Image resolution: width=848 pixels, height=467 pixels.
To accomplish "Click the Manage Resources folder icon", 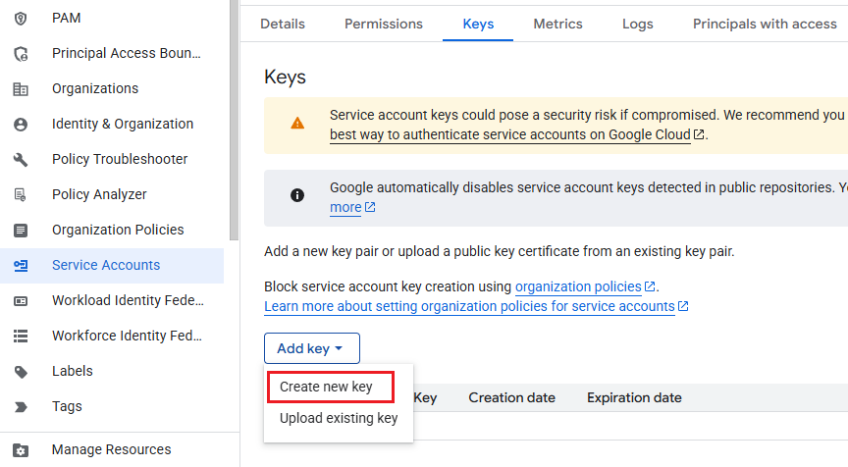I will pos(21,449).
